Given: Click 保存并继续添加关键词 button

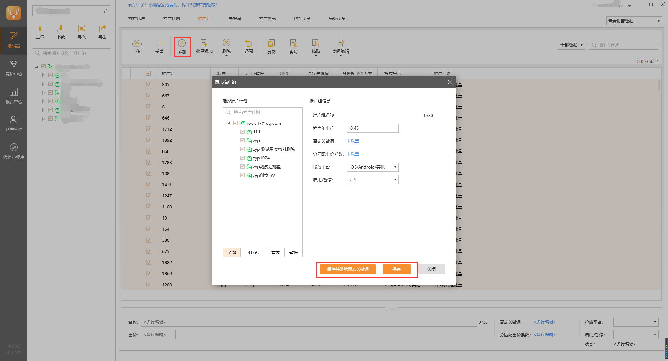Looking at the screenshot, I should pos(348,269).
